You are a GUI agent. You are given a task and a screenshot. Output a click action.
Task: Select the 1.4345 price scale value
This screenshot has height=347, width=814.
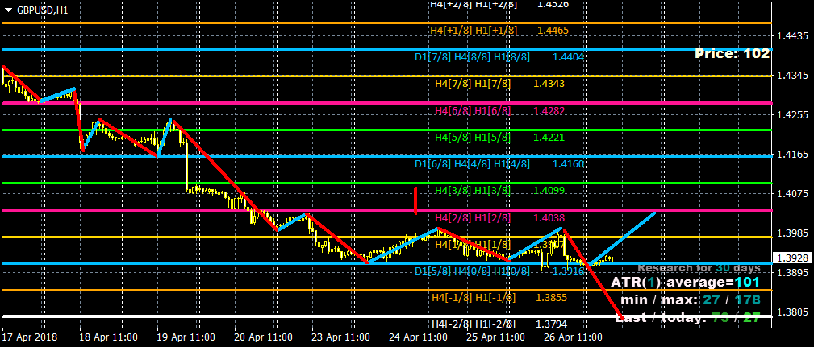click(x=793, y=76)
